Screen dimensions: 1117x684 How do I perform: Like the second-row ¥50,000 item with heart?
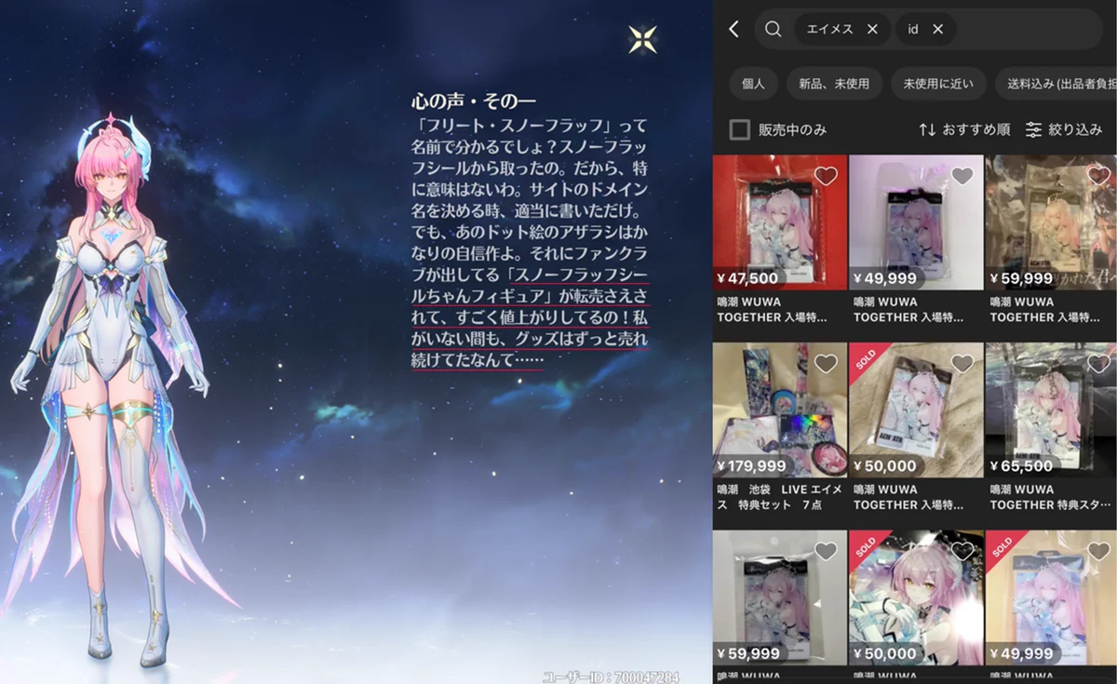pyautogui.click(x=962, y=364)
